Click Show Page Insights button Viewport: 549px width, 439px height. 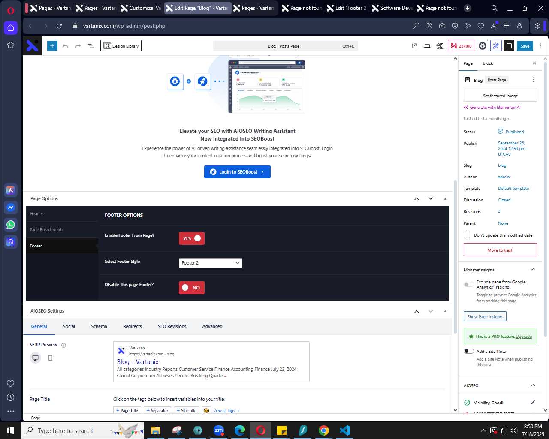485,316
